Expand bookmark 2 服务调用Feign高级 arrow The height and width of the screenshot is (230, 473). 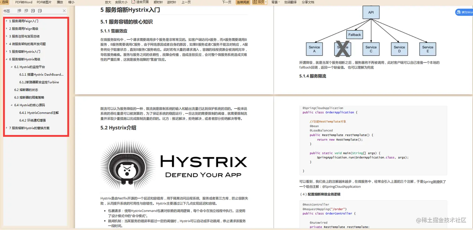click(x=7, y=28)
